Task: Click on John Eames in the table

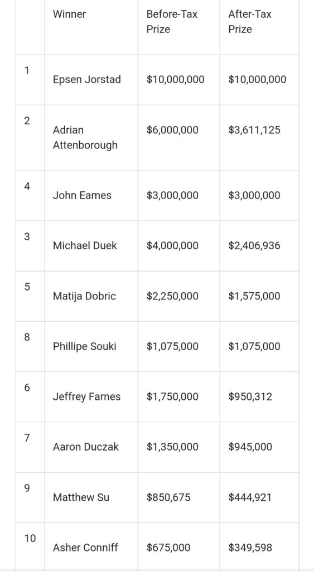Action: pyautogui.click(x=82, y=195)
